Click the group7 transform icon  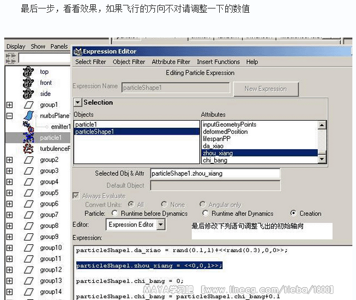tap(28, 215)
